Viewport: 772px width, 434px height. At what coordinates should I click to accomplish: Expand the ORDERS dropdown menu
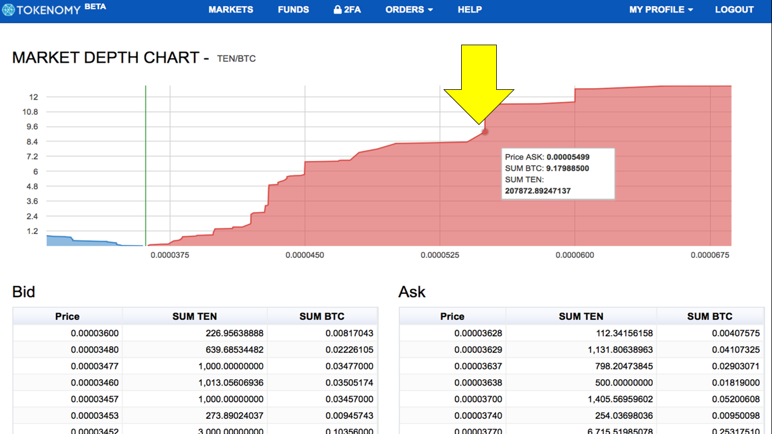pyautogui.click(x=409, y=10)
